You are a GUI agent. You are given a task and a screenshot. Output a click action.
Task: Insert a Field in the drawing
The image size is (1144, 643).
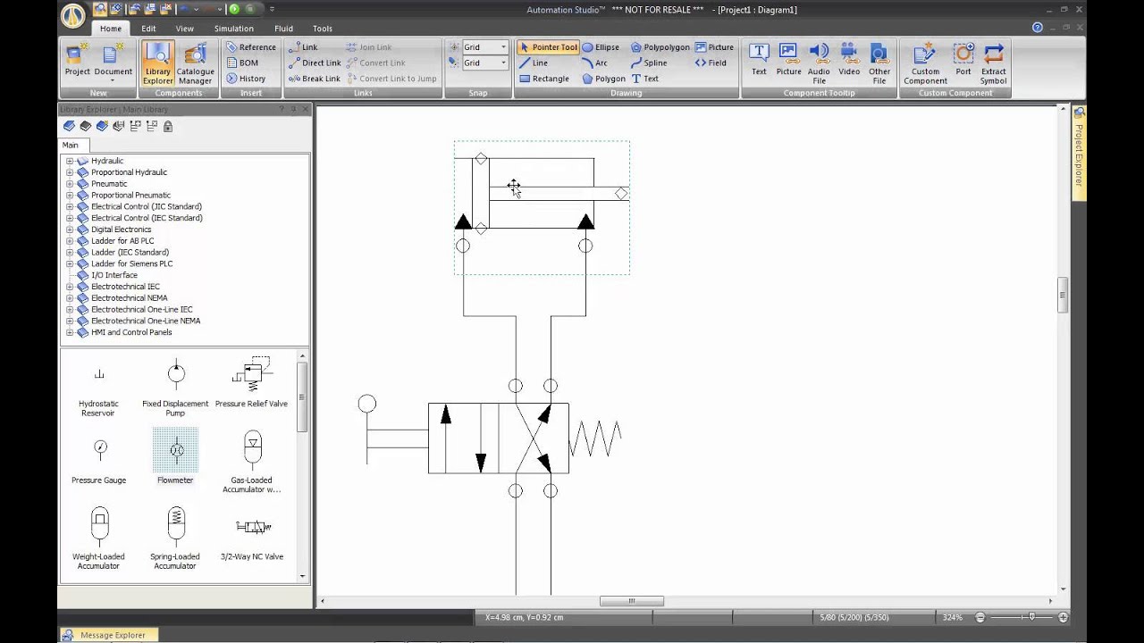[x=711, y=63]
